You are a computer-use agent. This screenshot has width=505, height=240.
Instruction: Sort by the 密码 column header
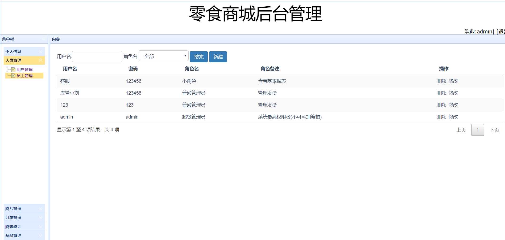pos(133,69)
